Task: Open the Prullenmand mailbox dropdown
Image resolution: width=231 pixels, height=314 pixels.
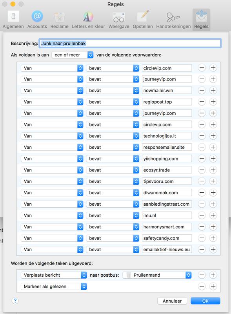Action: click(157, 275)
